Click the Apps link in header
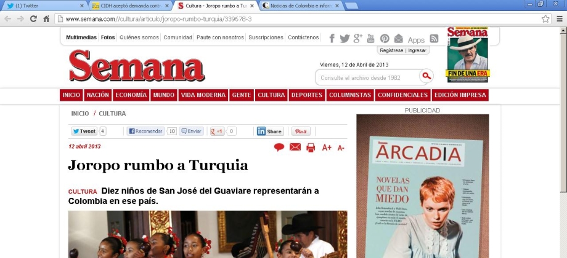 click(416, 40)
